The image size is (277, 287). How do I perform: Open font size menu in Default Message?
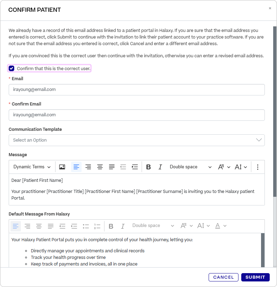203,226
